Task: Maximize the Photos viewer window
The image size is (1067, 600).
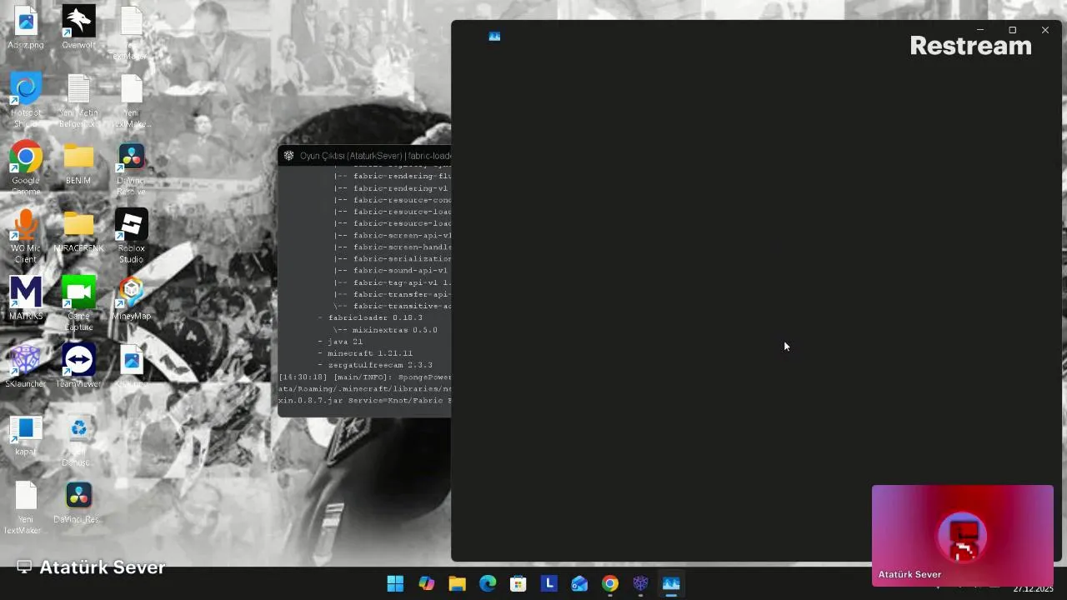Action: tap(1012, 30)
